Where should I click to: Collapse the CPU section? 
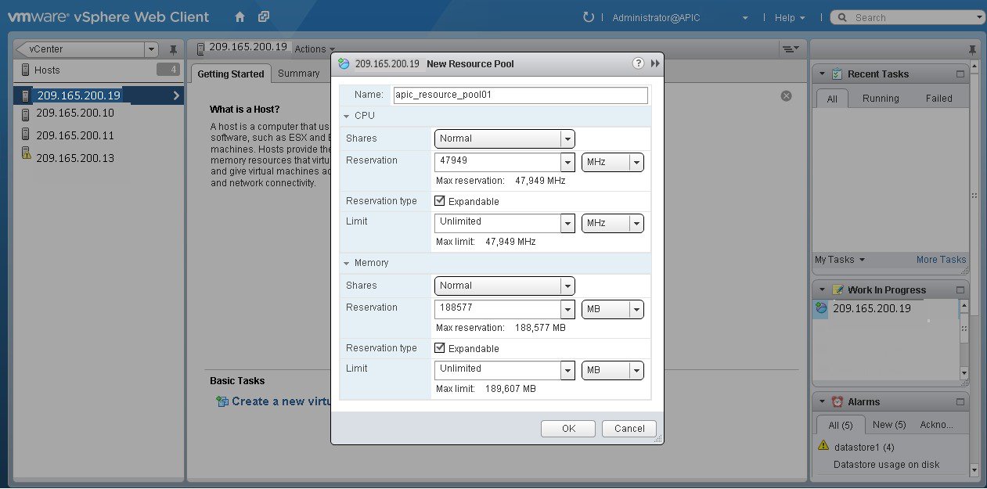point(347,116)
